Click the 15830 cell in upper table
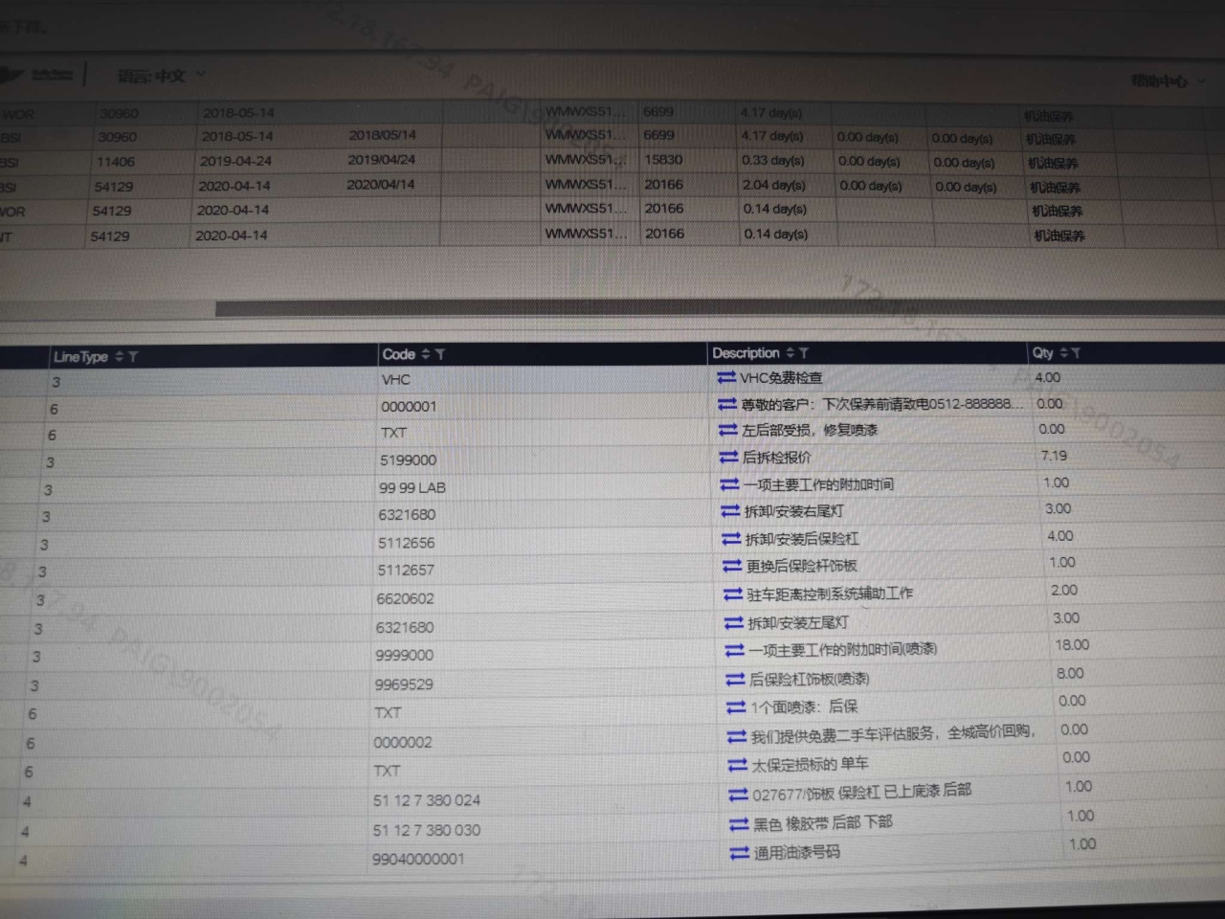This screenshot has height=919, width=1225. tap(663, 160)
